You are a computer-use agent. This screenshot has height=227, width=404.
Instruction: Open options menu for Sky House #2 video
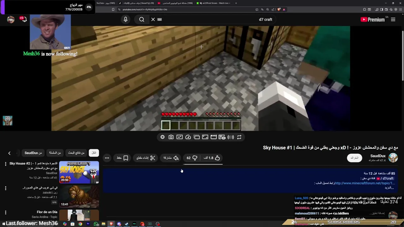pos(5,164)
